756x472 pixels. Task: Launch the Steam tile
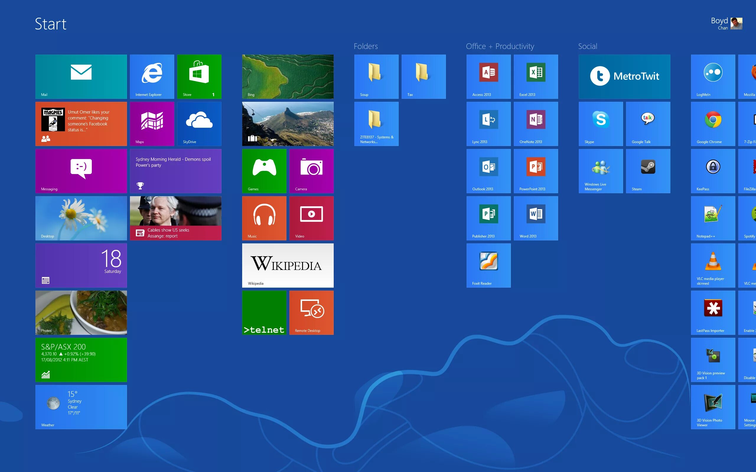point(648,171)
